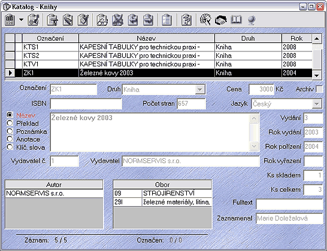327x251 pixels.
Task: Select the Anotace radio button
Action: (x=10, y=139)
